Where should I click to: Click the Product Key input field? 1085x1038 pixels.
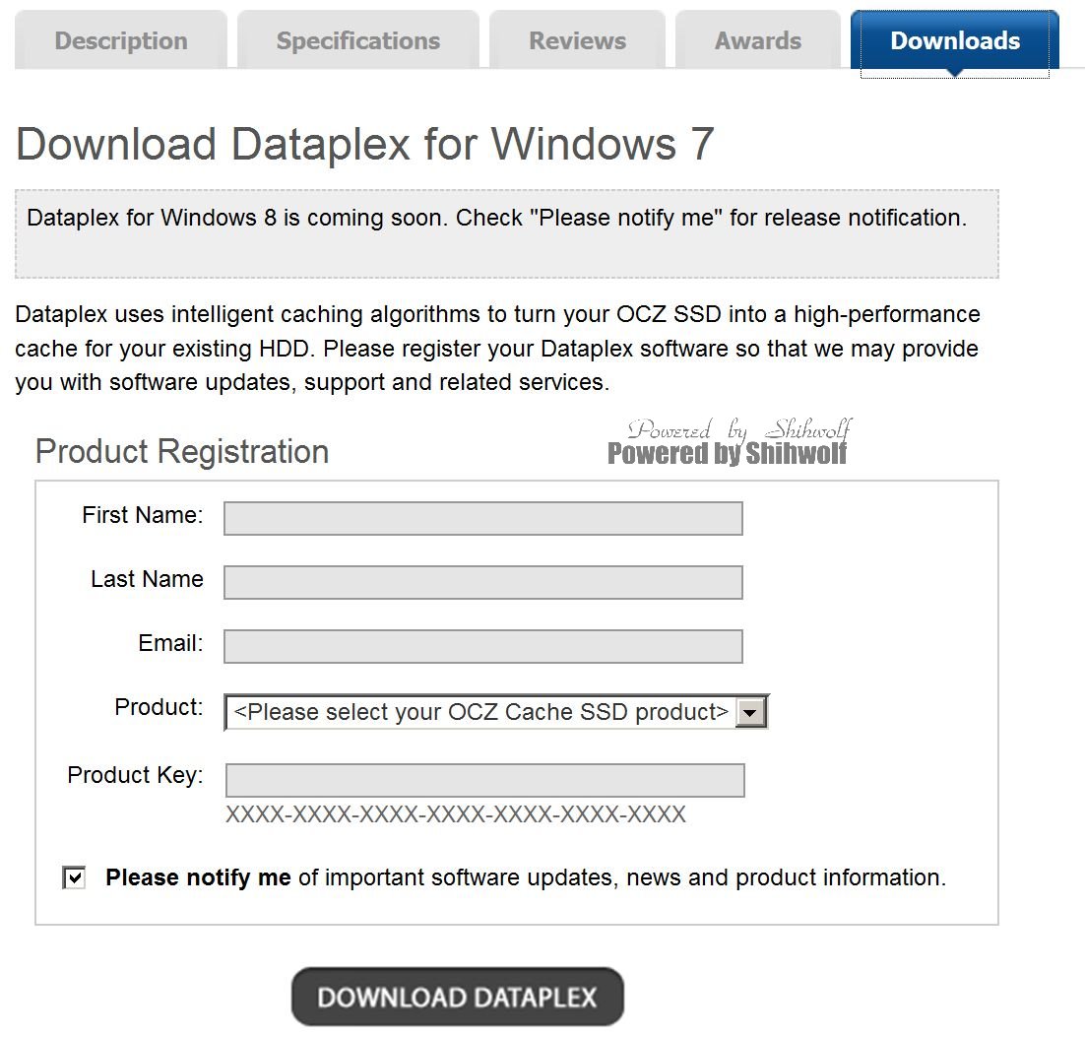pyautogui.click(x=485, y=781)
